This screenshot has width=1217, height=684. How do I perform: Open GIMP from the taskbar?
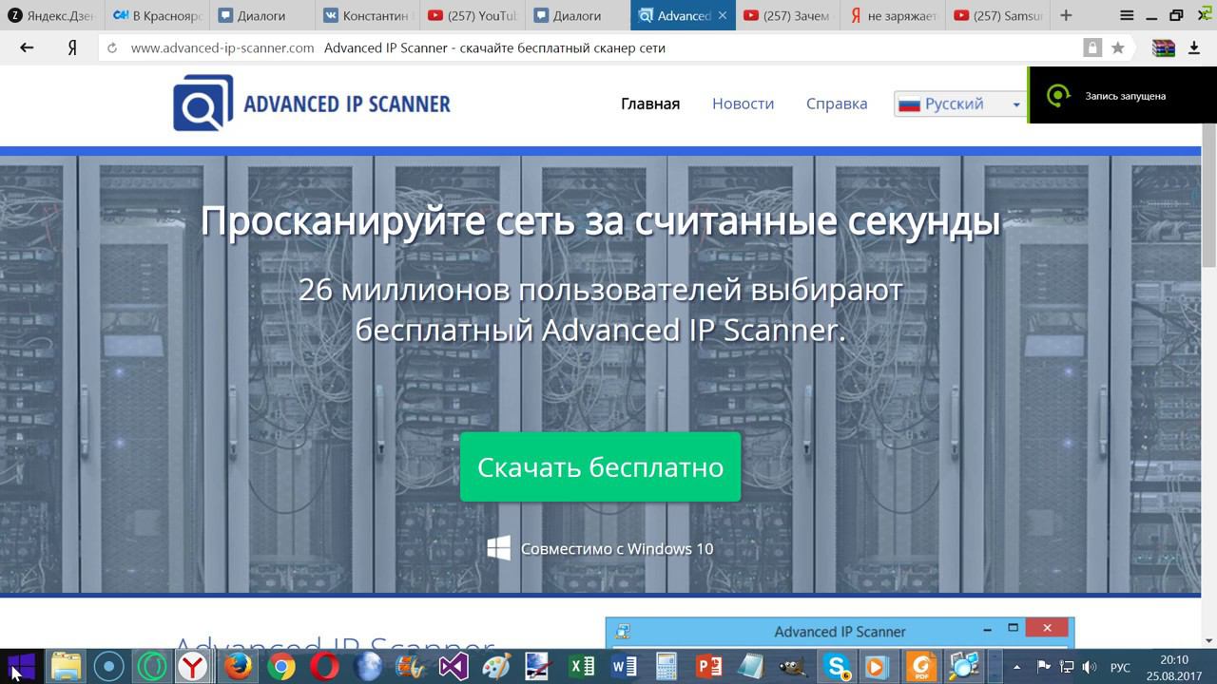click(795, 666)
